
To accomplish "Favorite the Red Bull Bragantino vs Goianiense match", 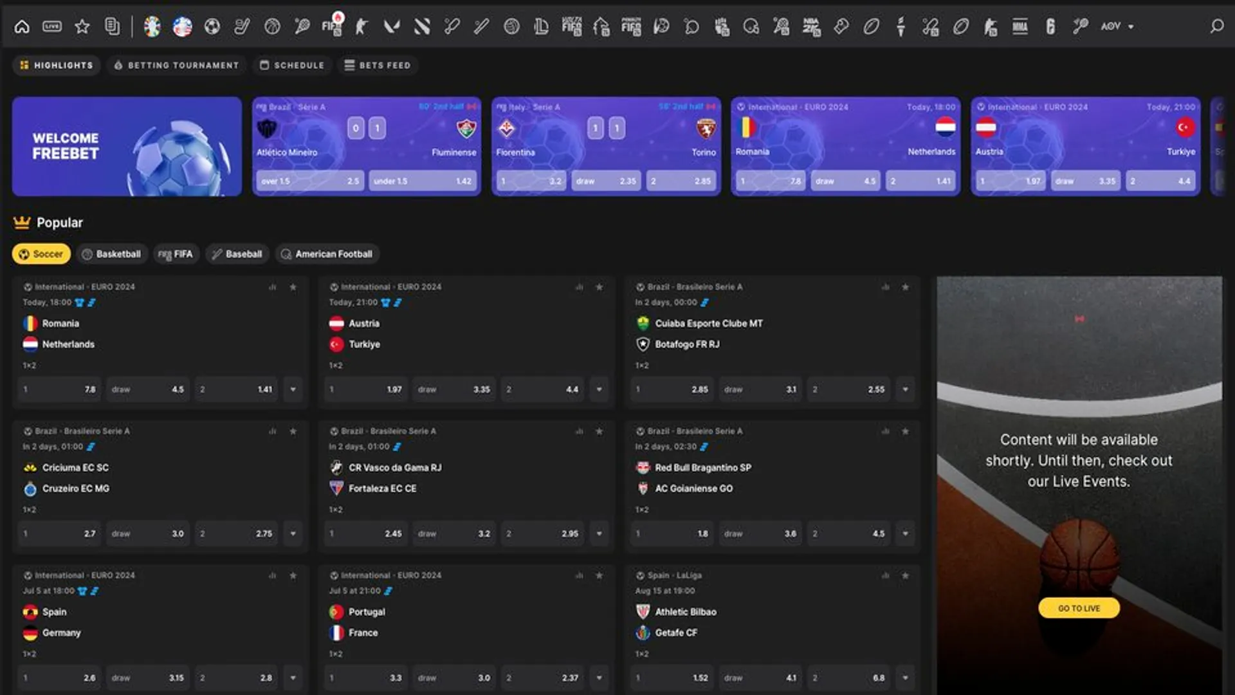I will [x=906, y=431].
